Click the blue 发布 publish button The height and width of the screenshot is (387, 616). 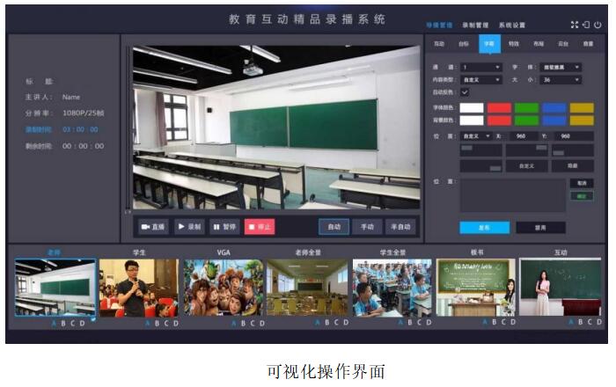[x=484, y=227]
